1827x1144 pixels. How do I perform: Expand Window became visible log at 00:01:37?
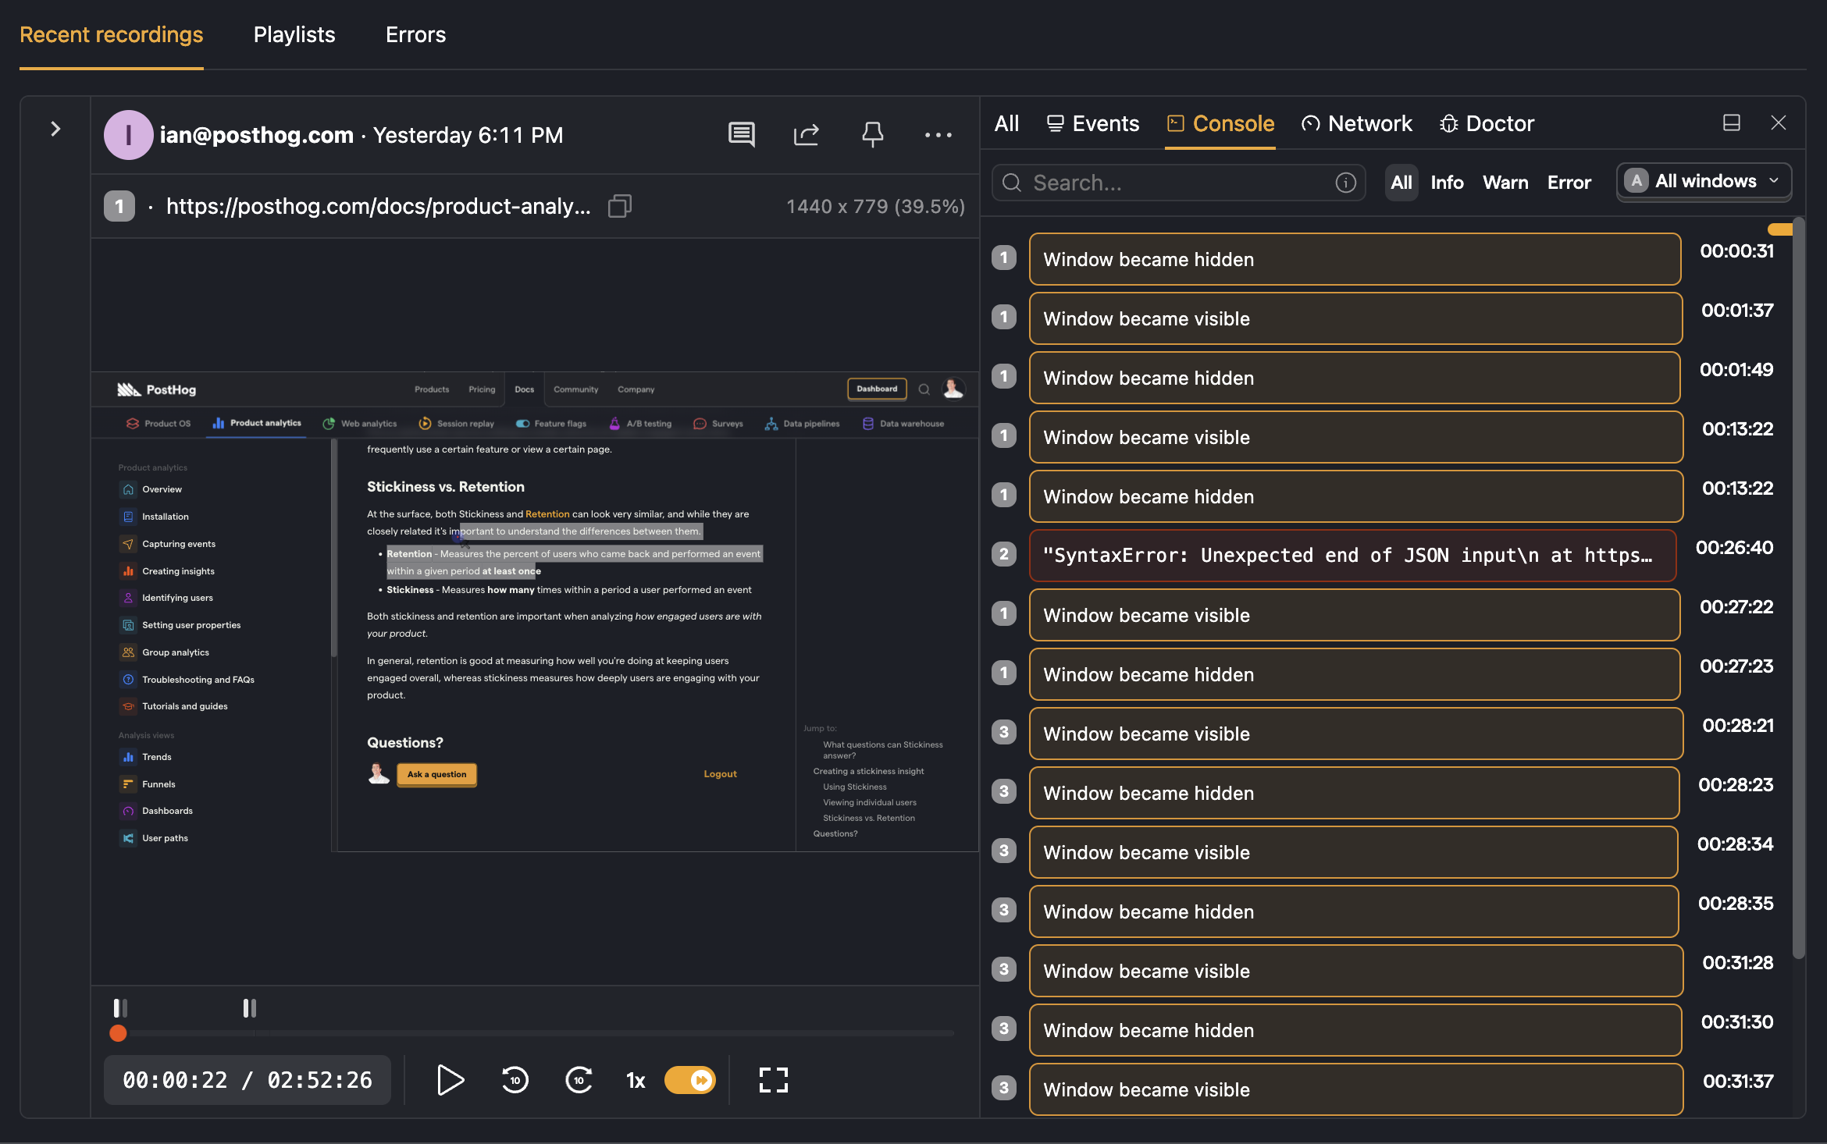pyautogui.click(x=1355, y=318)
